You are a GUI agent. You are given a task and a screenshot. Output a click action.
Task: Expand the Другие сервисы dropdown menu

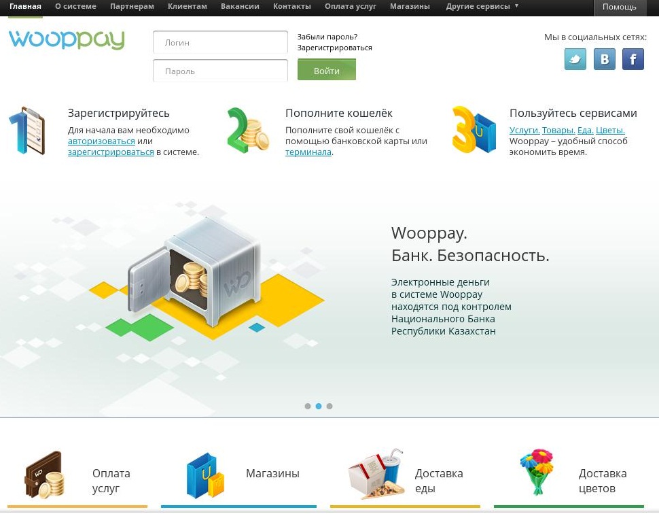tap(482, 7)
